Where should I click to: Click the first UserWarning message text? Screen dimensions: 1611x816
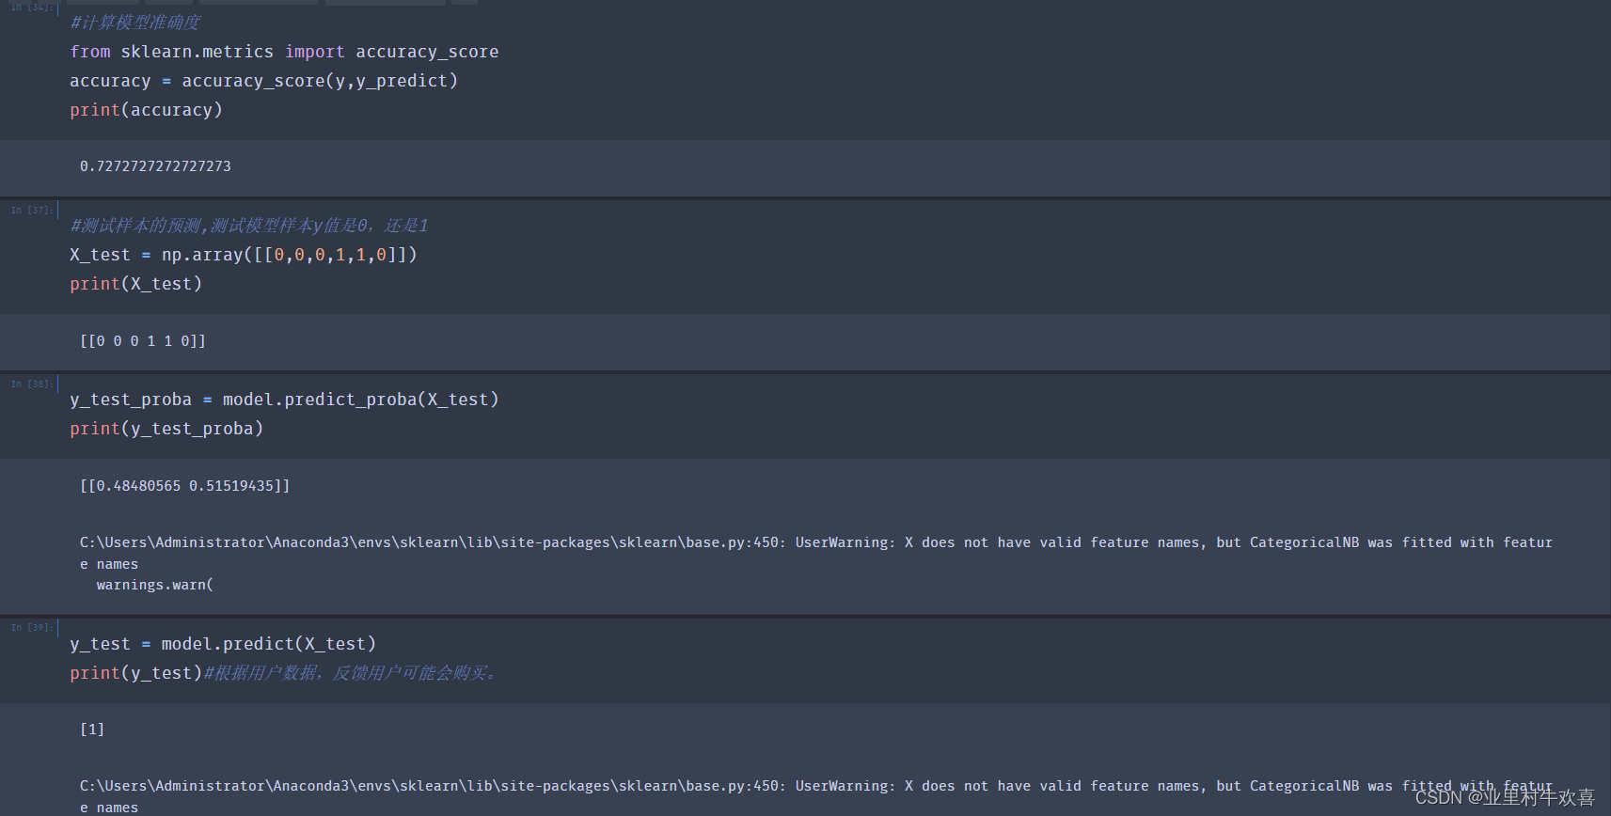[x=814, y=542]
